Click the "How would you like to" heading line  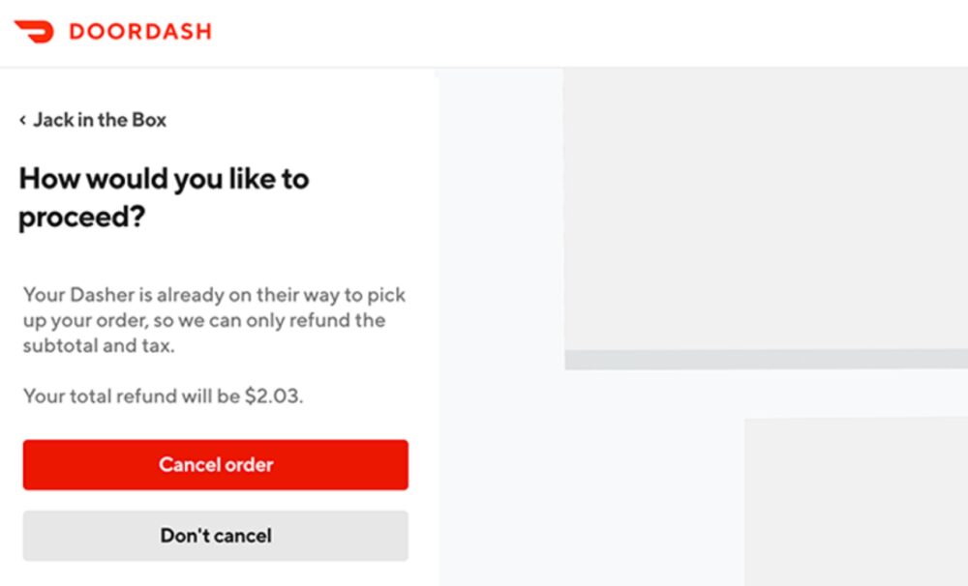click(x=164, y=179)
